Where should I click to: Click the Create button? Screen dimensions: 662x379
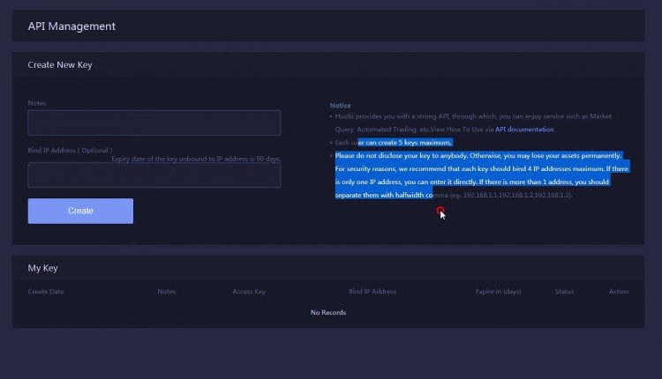[x=80, y=211]
